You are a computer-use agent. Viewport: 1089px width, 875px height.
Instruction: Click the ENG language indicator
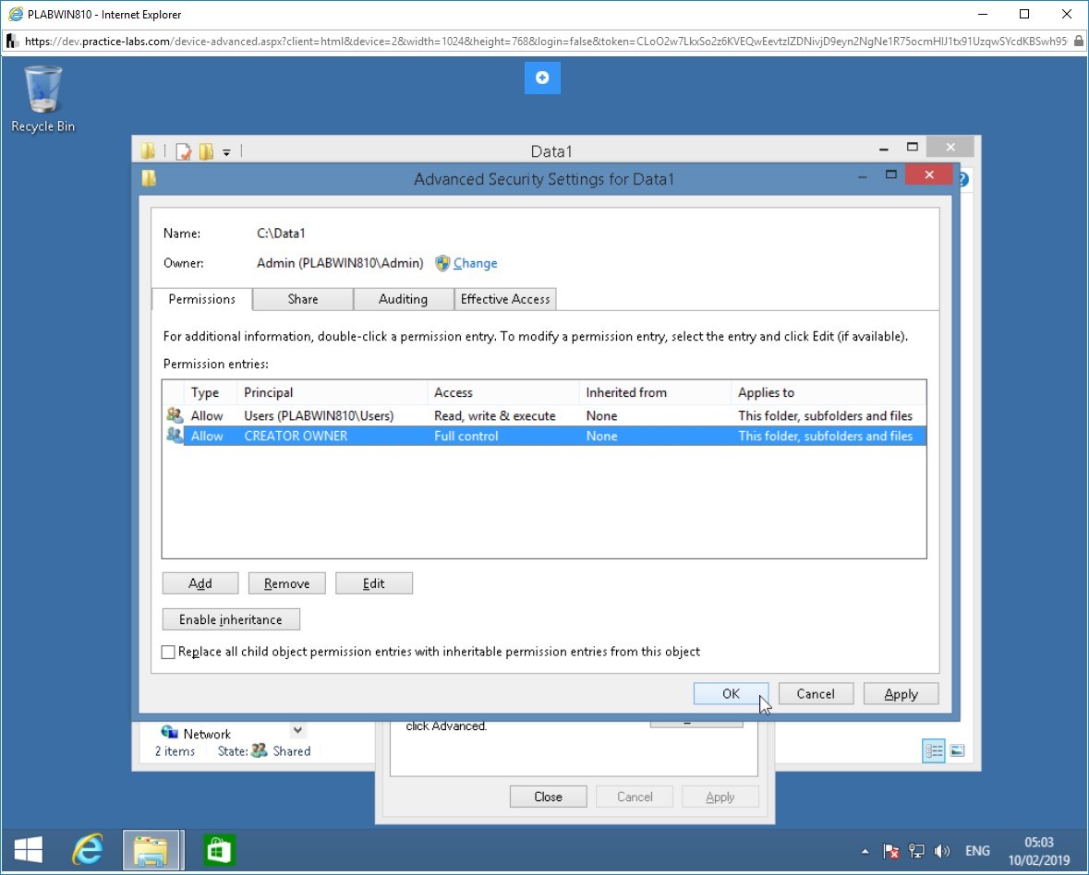coord(977,851)
